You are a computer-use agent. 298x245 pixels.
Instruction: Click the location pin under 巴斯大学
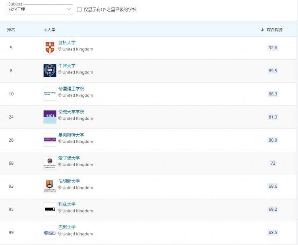[x=60, y=234]
